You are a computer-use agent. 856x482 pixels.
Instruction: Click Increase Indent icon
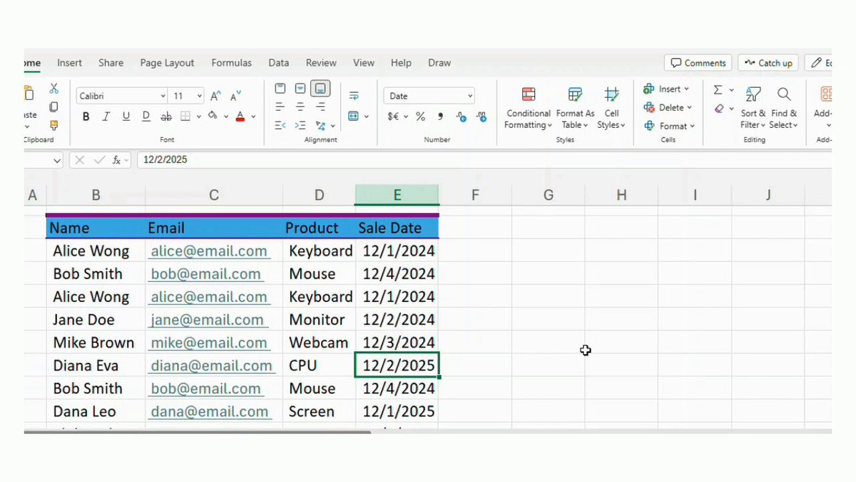point(300,126)
